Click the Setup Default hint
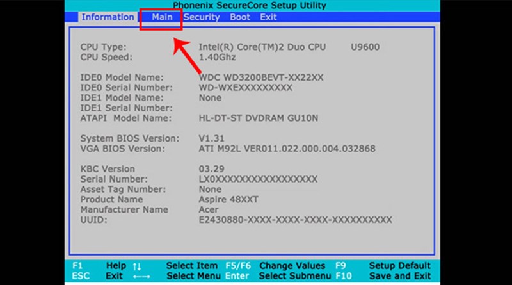512x285 pixels. point(399,266)
